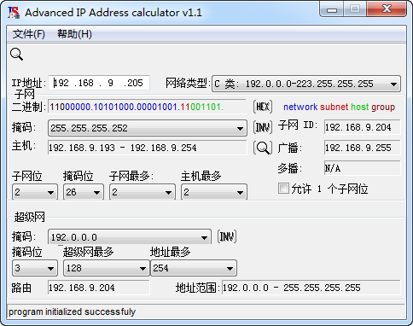
Task: Expand the max addresses dropdown showing 254
Action: (x=194, y=268)
